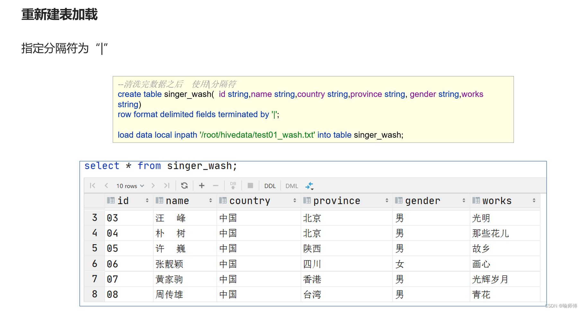
Task: Select row number 8
Action: [94, 294]
